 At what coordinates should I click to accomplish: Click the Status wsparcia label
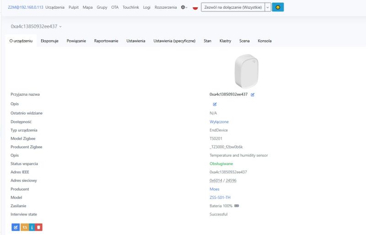pyautogui.click(x=24, y=163)
